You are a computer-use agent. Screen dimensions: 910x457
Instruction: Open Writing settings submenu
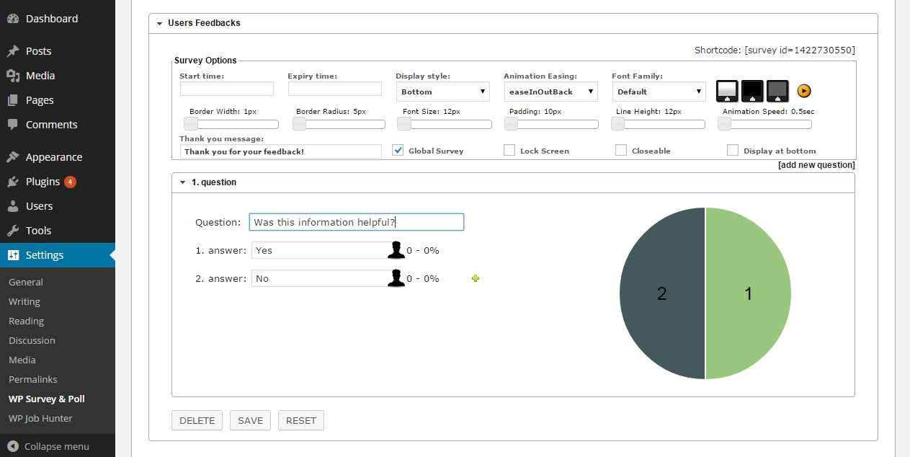24,301
